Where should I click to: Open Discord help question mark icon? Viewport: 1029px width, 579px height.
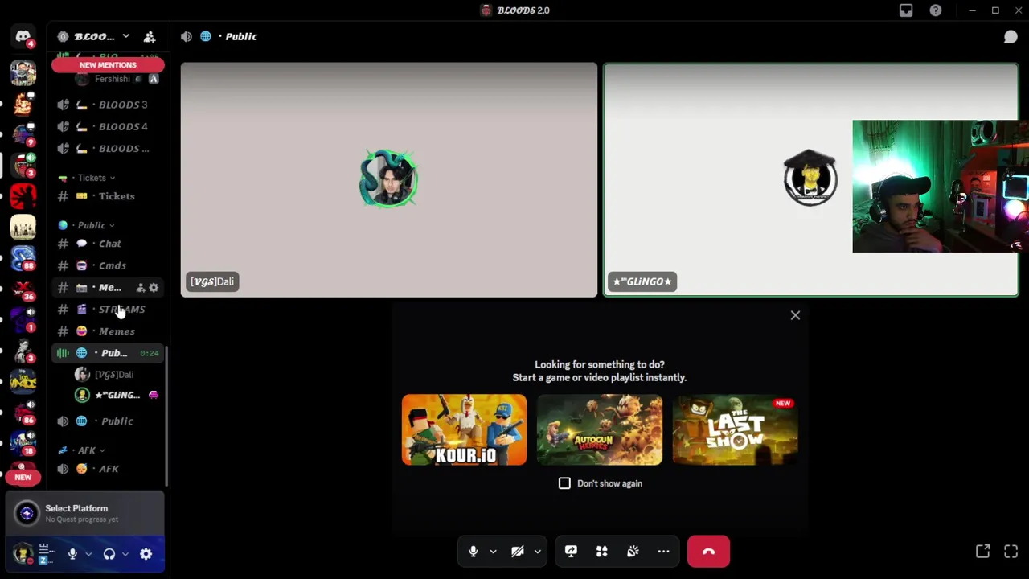click(x=936, y=10)
